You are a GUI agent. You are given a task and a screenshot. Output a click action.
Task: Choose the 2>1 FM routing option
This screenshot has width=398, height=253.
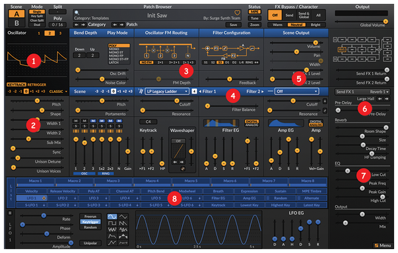click(161, 62)
